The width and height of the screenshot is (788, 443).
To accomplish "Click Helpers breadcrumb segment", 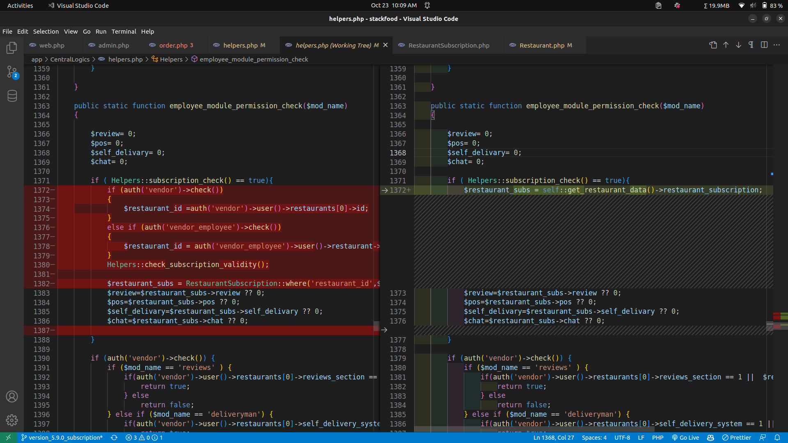I will [171, 59].
